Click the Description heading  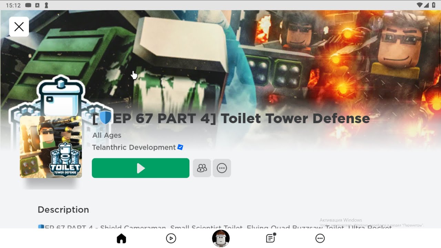click(63, 210)
